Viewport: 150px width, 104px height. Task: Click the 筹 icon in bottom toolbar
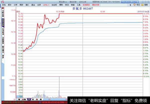33,99
